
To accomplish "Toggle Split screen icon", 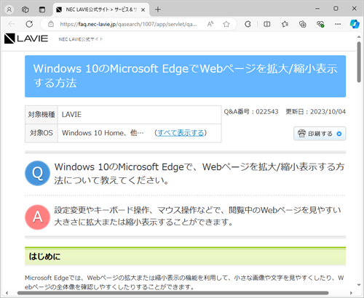I will click(x=267, y=24).
